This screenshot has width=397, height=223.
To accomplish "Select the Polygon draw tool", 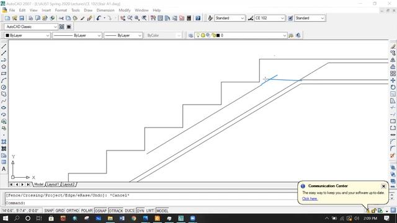I will 4,67.
